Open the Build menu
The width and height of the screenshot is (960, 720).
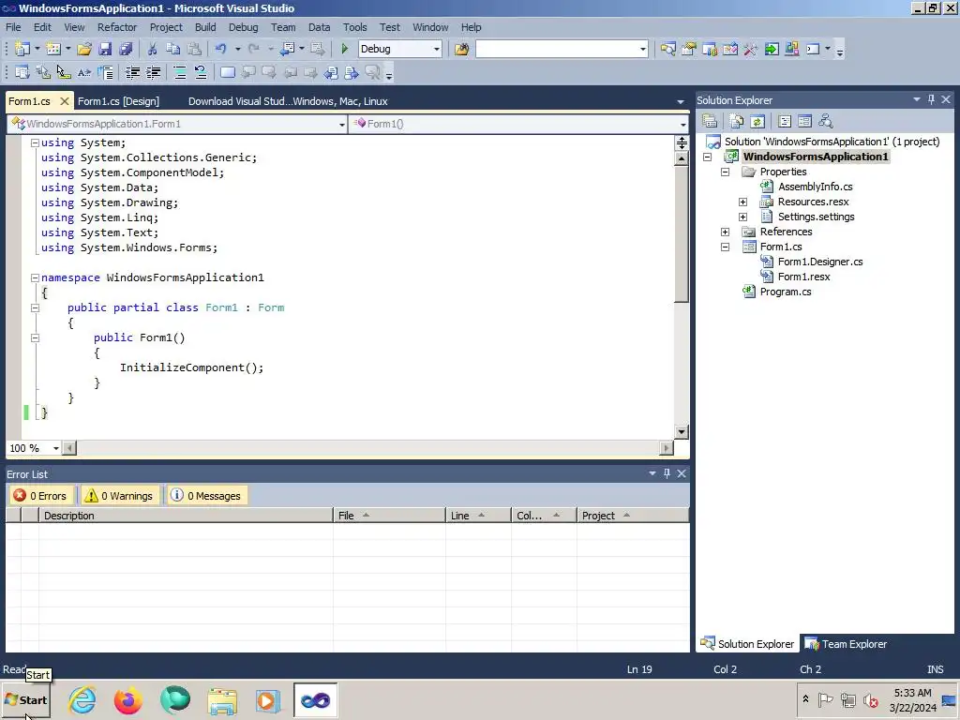(x=205, y=27)
